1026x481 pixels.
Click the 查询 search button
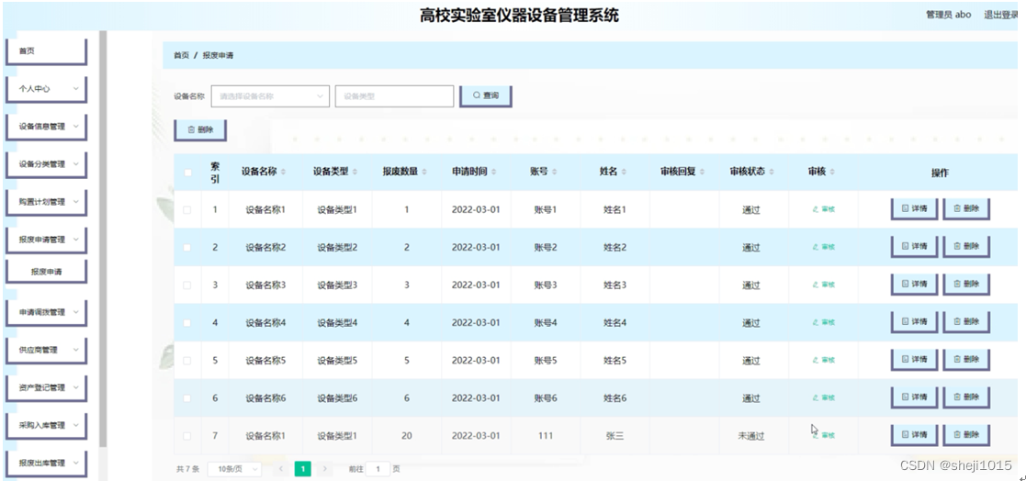tap(485, 95)
